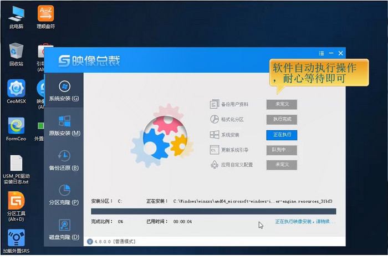Click the 00:00:04 elapsed time value

pos(182,222)
